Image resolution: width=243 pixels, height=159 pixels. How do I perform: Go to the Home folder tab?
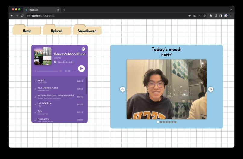27,29
